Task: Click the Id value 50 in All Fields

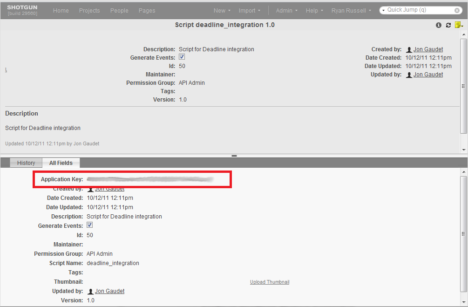Action: tap(90, 235)
